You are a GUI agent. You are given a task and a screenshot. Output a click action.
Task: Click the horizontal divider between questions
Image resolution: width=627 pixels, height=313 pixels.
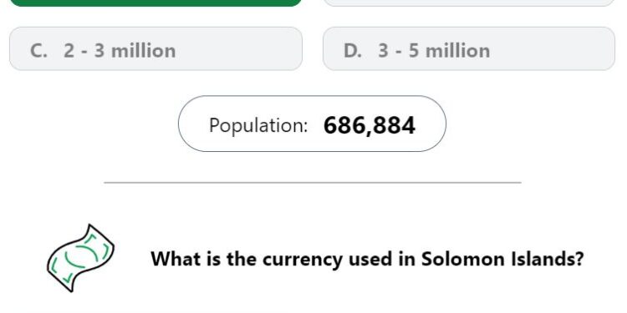(x=313, y=183)
